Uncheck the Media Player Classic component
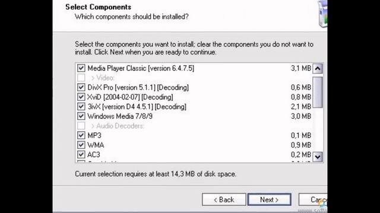Image resolution: width=380 pixels, height=213 pixels. [x=81, y=68]
